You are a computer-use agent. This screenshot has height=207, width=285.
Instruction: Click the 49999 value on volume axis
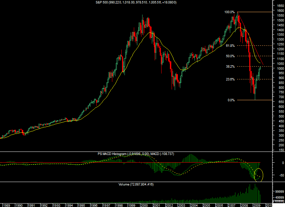pos(280,198)
